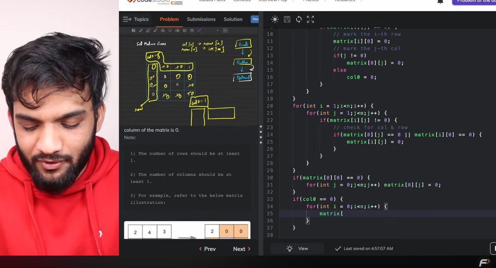Image resolution: width=496 pixels, height=268 pixels.
Task: Click 'matrix[i][j] = 0;' on line 25
Action: 375,142
